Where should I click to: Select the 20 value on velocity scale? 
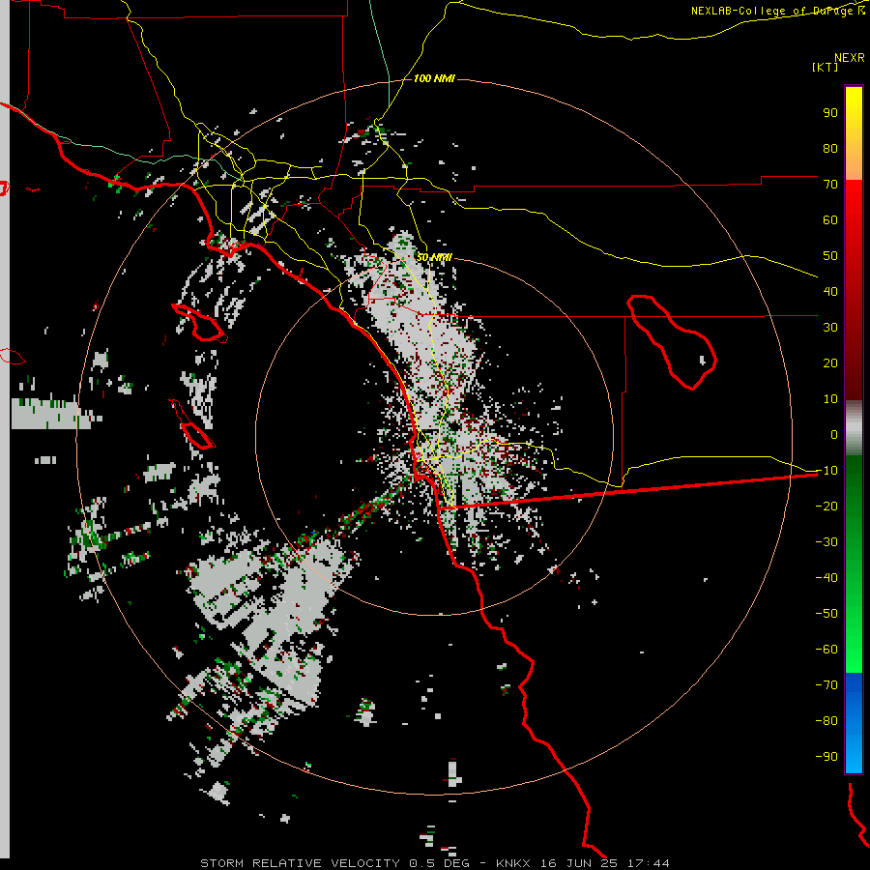pos(830,362)
